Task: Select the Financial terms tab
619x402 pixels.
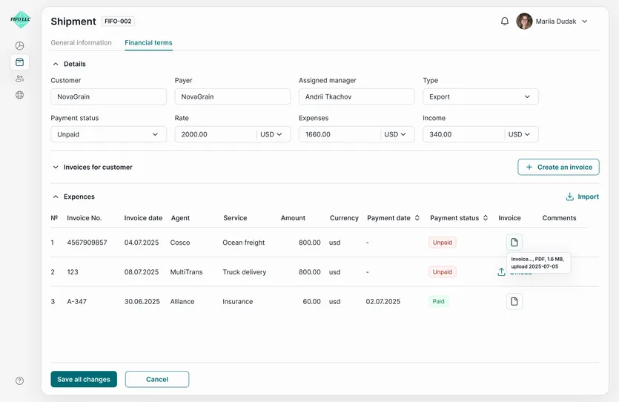Action: (x=148, y=43)
